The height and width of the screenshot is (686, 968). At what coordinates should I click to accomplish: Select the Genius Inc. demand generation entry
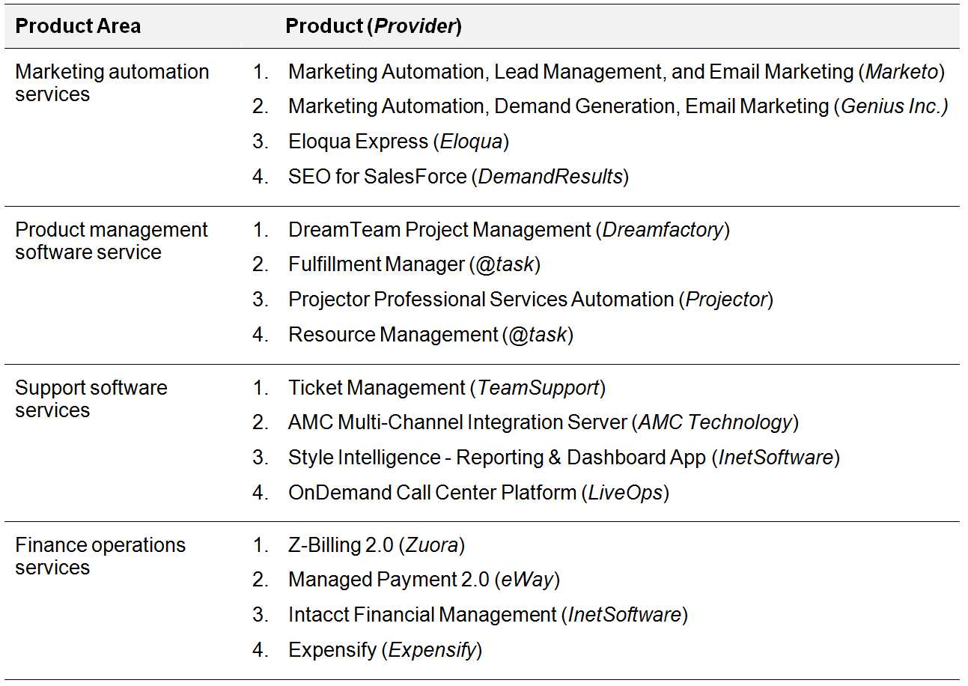tap(618, 106)
